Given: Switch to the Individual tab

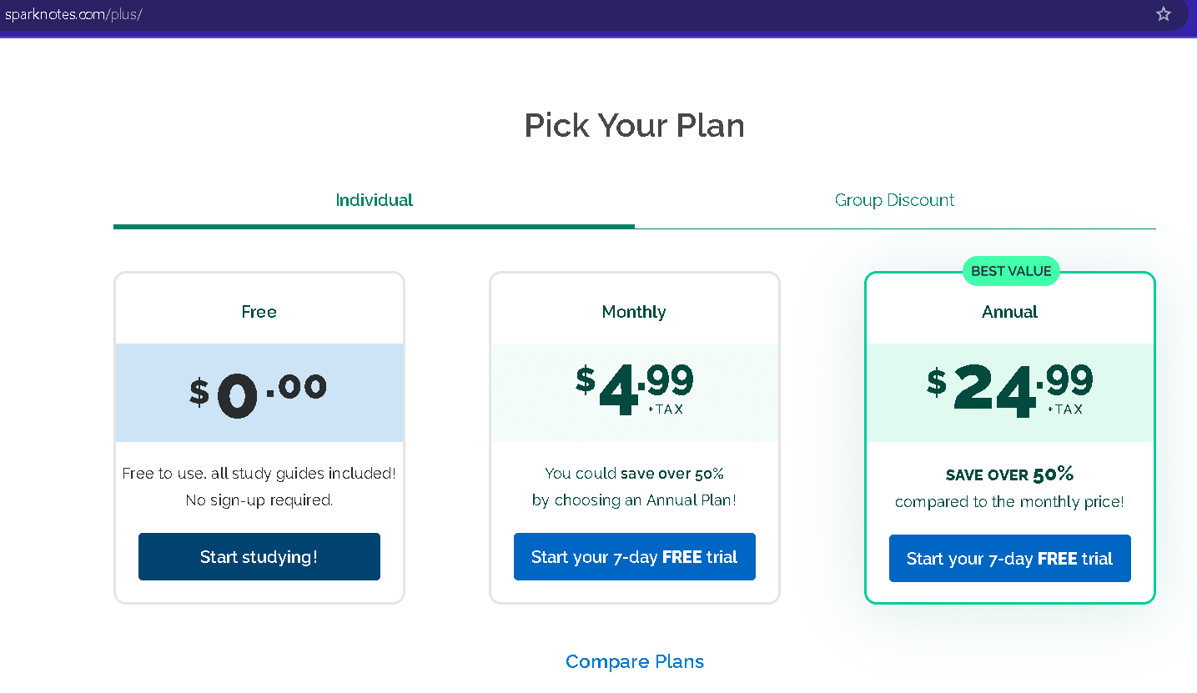Looking at the screenshot, I should coord(374,200).
